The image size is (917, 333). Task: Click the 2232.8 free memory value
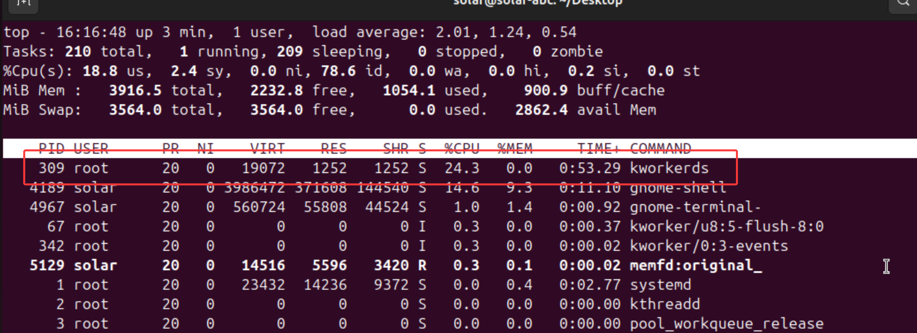pyautogui.click(x=276, y=91)
